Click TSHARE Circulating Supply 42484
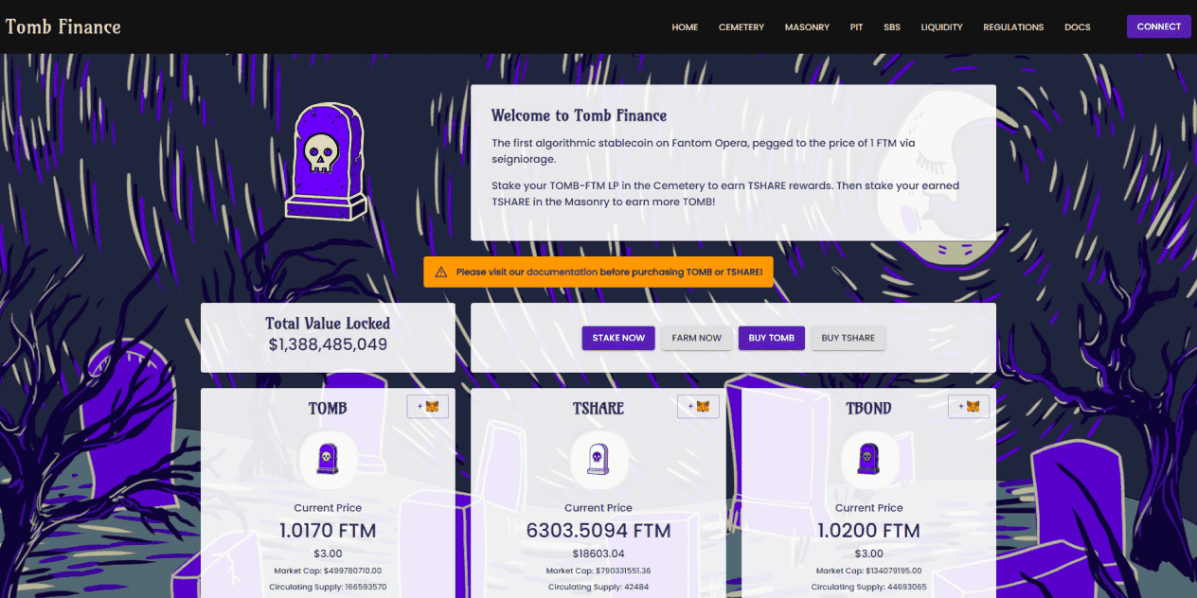Image resolution: width=1197 pixels, height=598 pixels. (598, 587)
